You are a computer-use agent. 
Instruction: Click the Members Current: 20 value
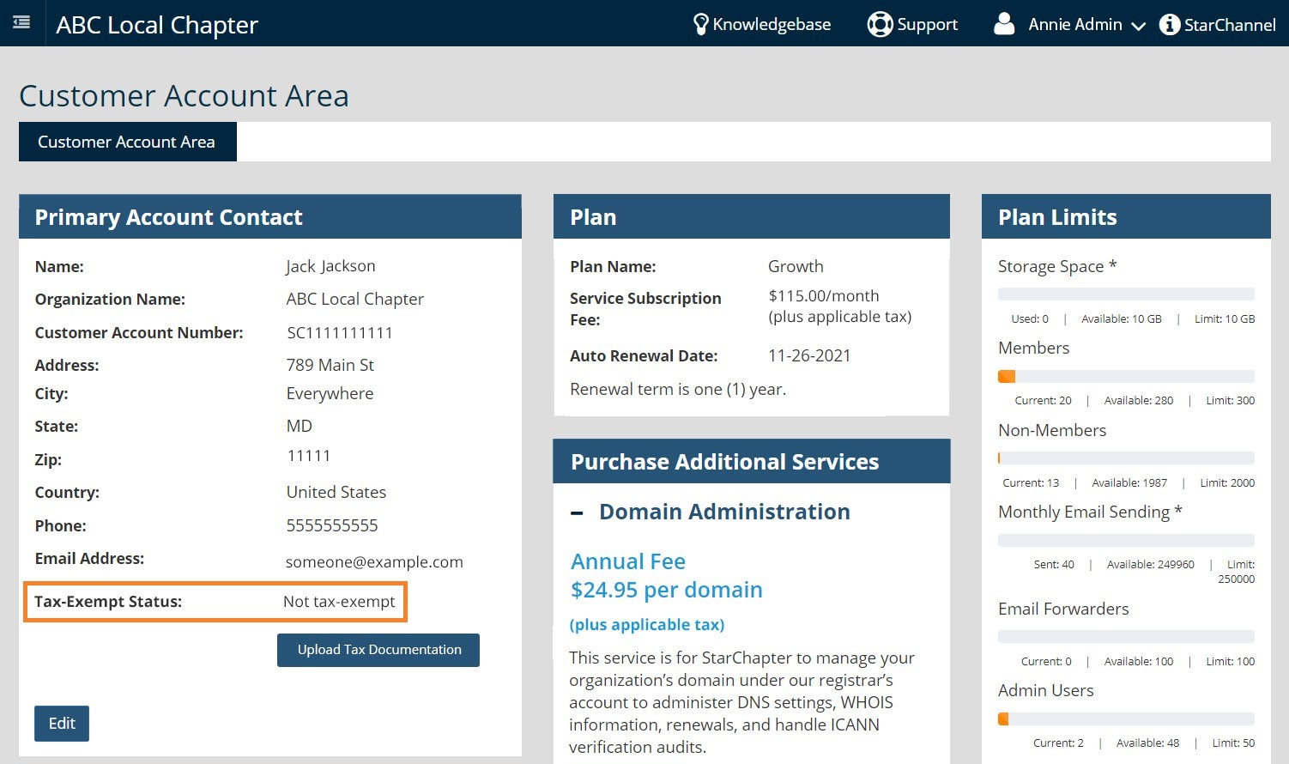[x=1043, y=401]
